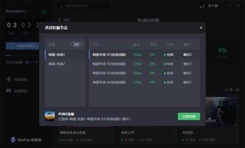Open the 绝地求生官方社区 card
Image resolution: width=245 pixels, height=148 pixels.
[85, 135]
